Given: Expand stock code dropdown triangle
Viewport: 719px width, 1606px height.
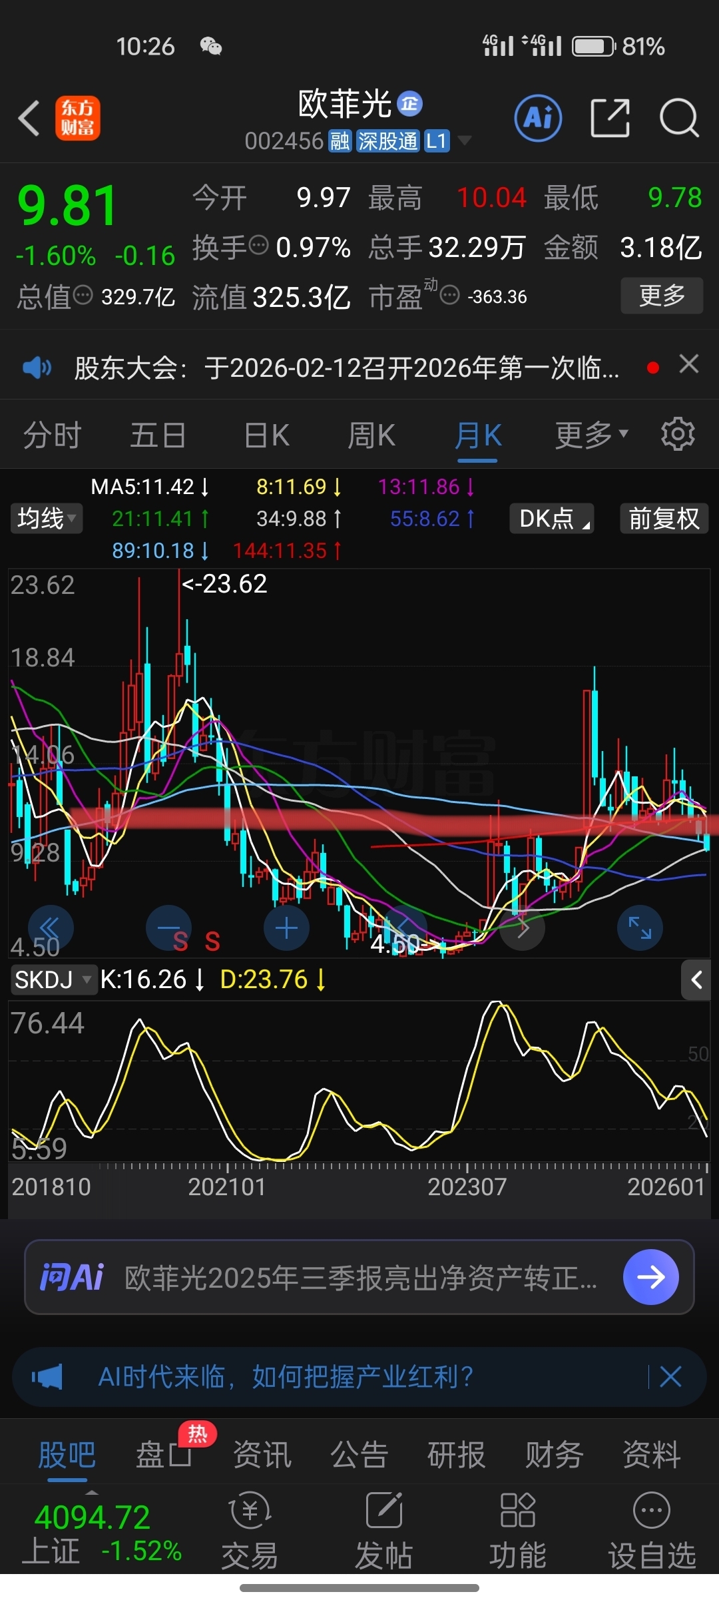Looking at the screenshot, I should [465, 140].
